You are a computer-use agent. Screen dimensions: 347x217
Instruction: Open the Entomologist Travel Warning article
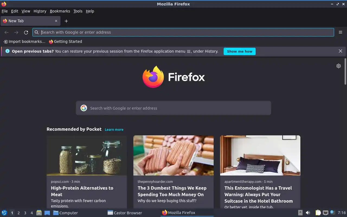pyautogui.click(x=259, y=194)
